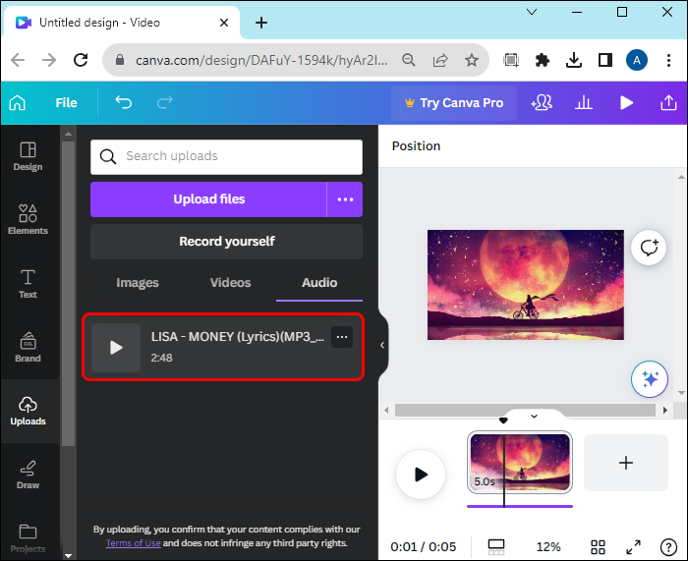Click Try Canva Pro button
Screen dimensions: 688x561
pyautogui.click(x=454, y=103)
